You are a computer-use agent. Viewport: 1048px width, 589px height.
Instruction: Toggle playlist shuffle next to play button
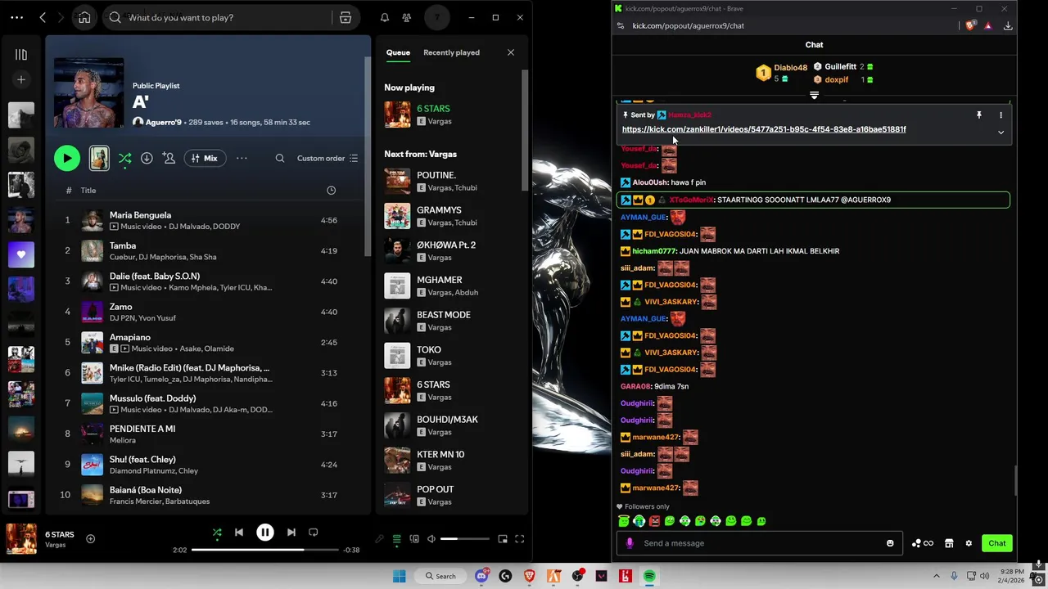124,159
